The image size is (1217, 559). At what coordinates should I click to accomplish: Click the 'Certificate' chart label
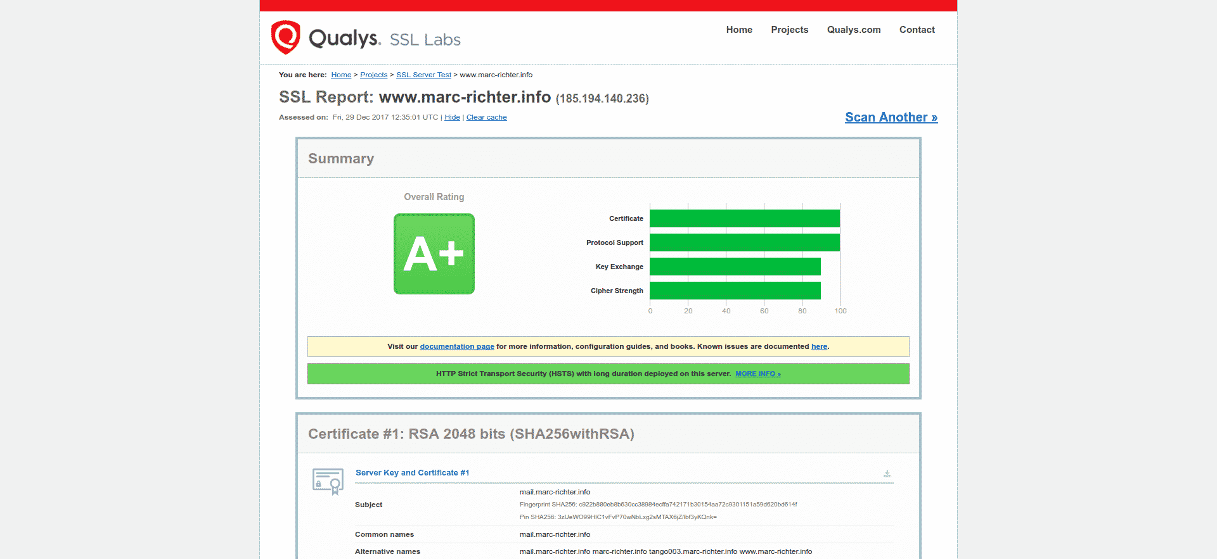[x=626, y=218]
